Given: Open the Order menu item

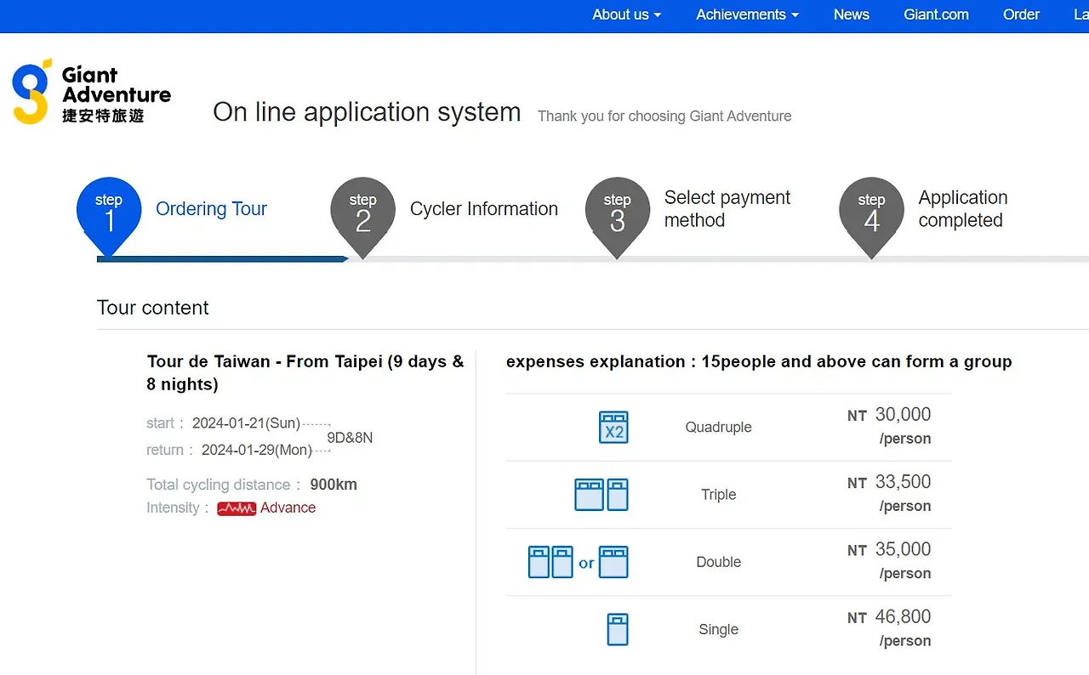Looking at the screenshot, I should coord(1021,14).
